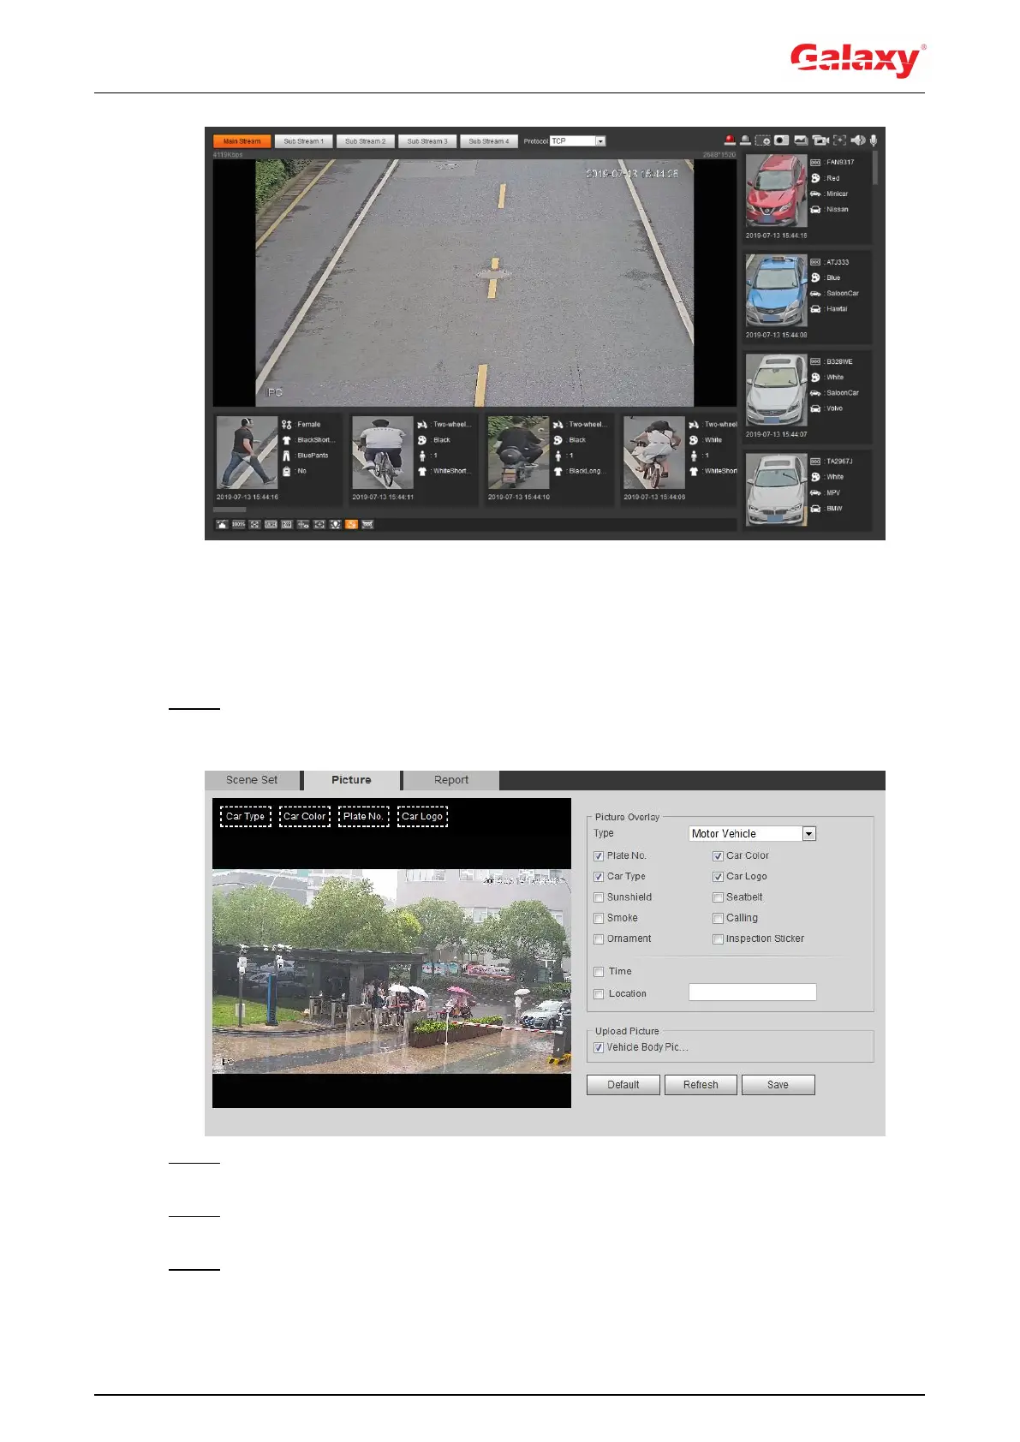1020x1442 pixels.
Task: Click the Default button
Action: tap(623, 1085)
